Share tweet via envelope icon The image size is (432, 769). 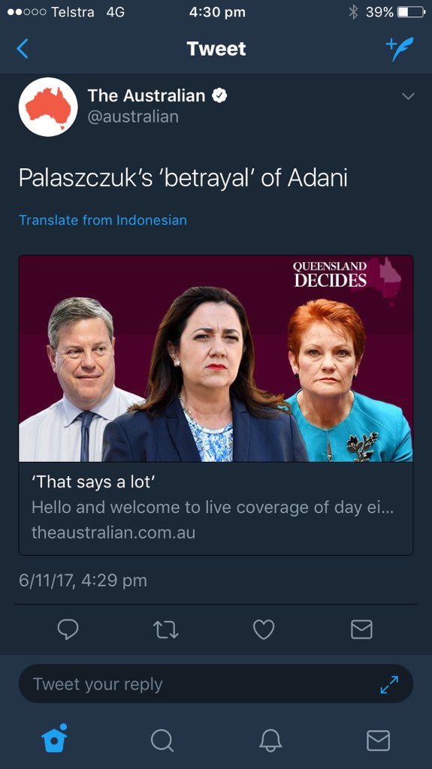coord(362,629)
